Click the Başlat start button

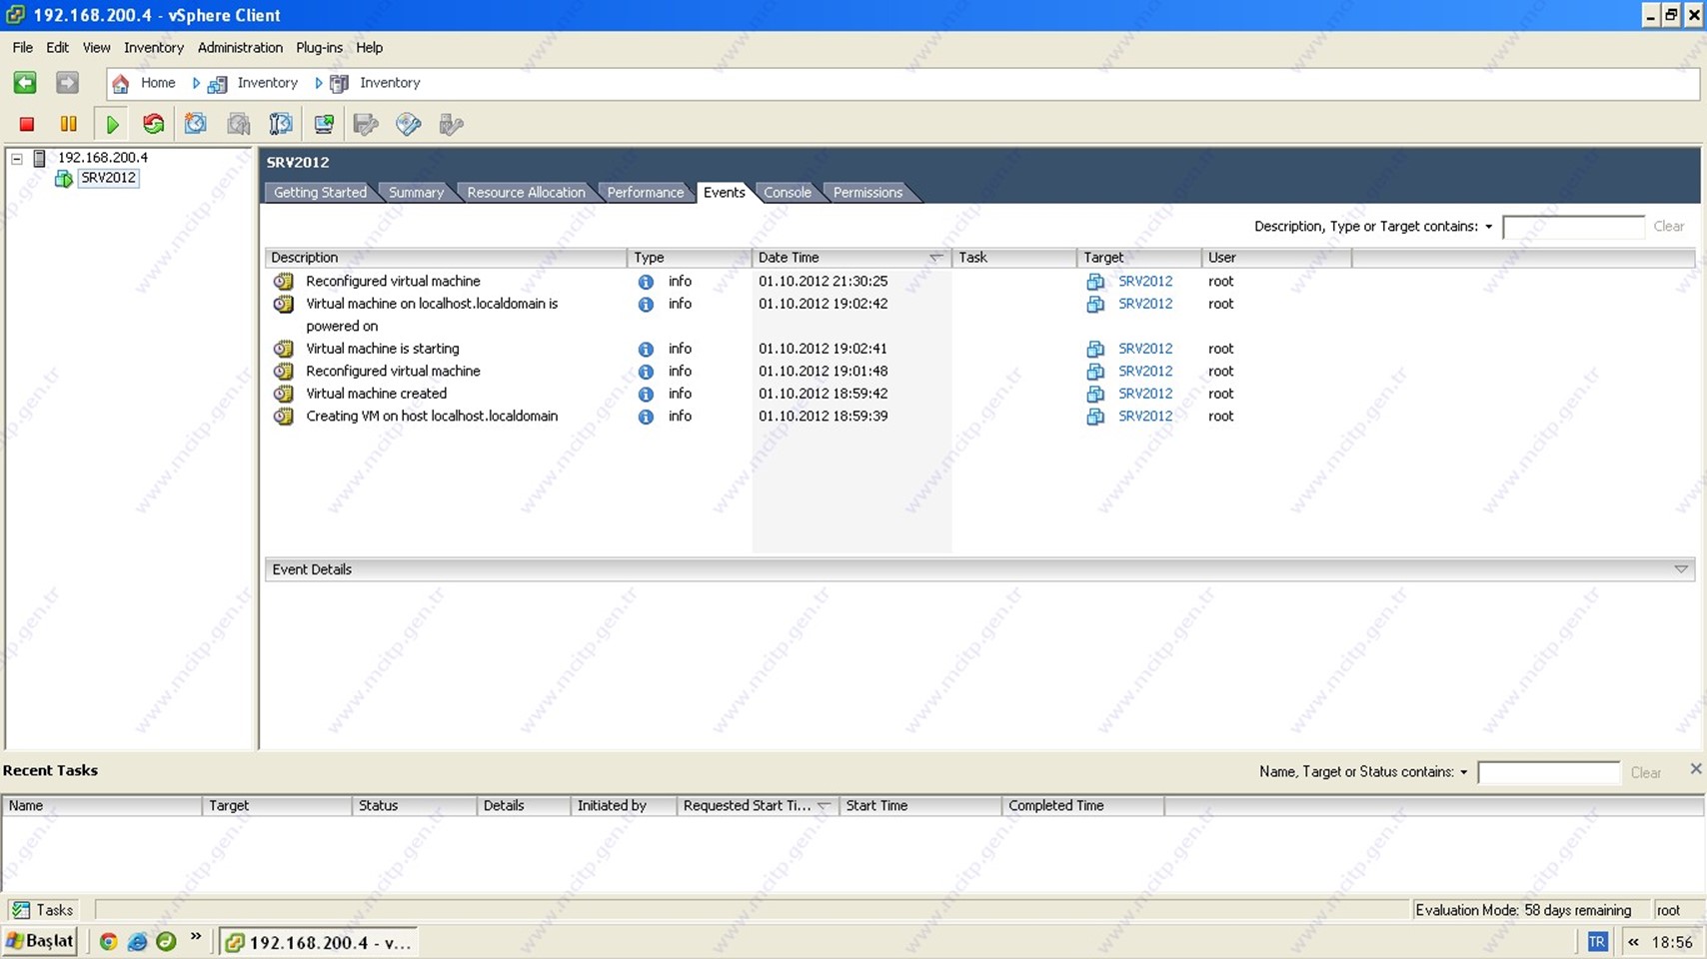click(40, 941)
